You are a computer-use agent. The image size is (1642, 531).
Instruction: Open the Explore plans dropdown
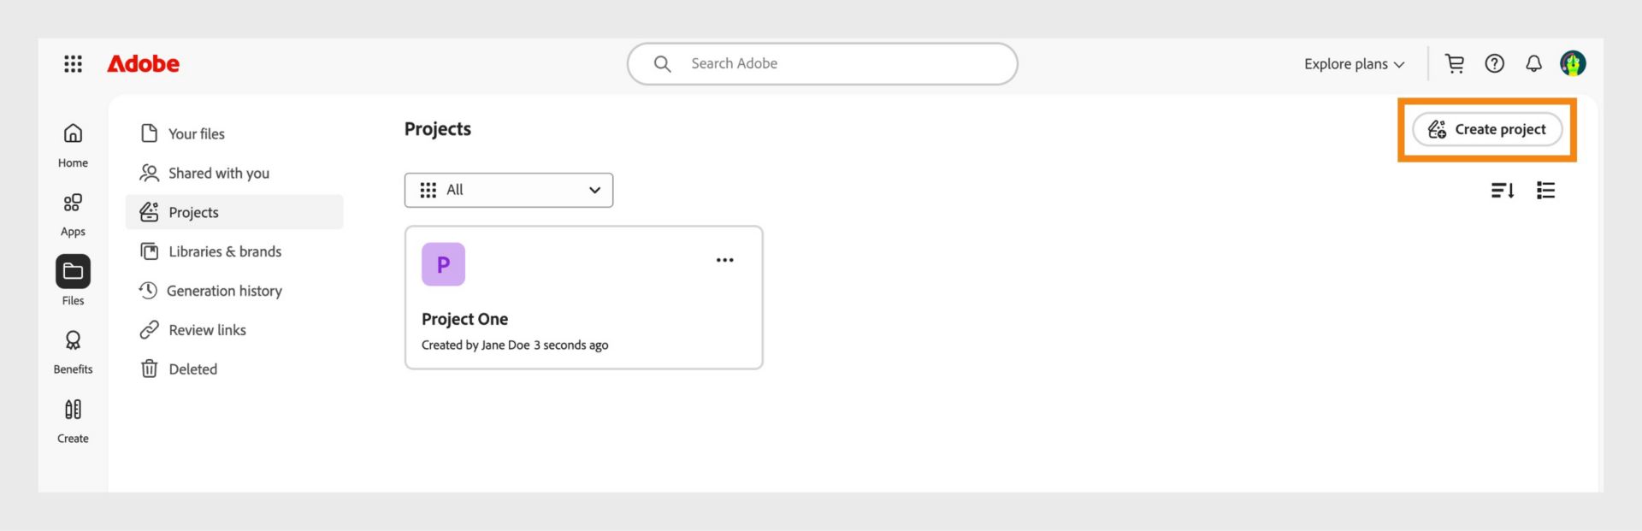click(x=1353, y=63)
